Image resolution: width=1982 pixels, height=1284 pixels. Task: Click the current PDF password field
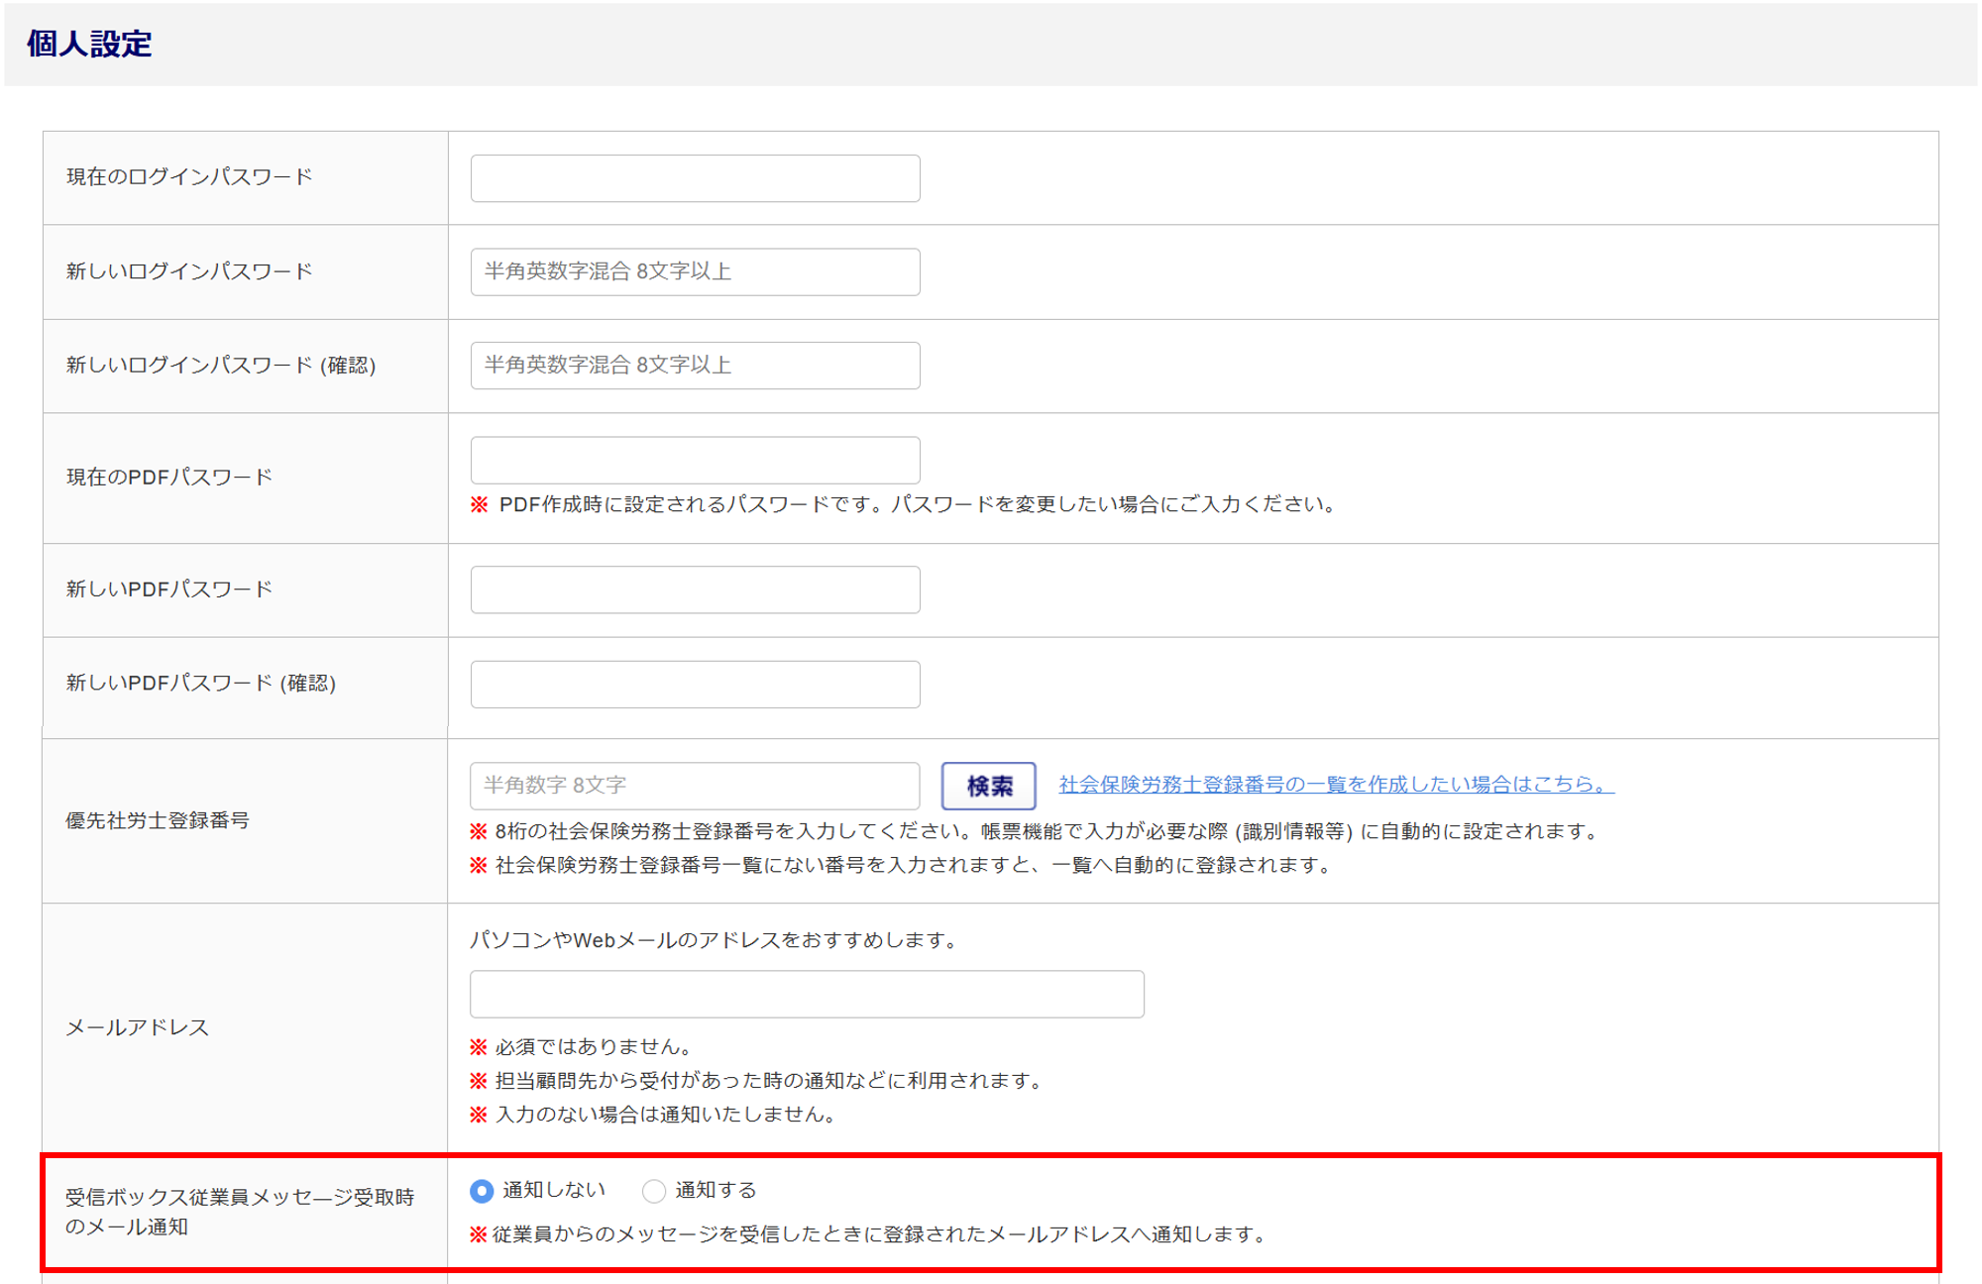tap(695, 460)
